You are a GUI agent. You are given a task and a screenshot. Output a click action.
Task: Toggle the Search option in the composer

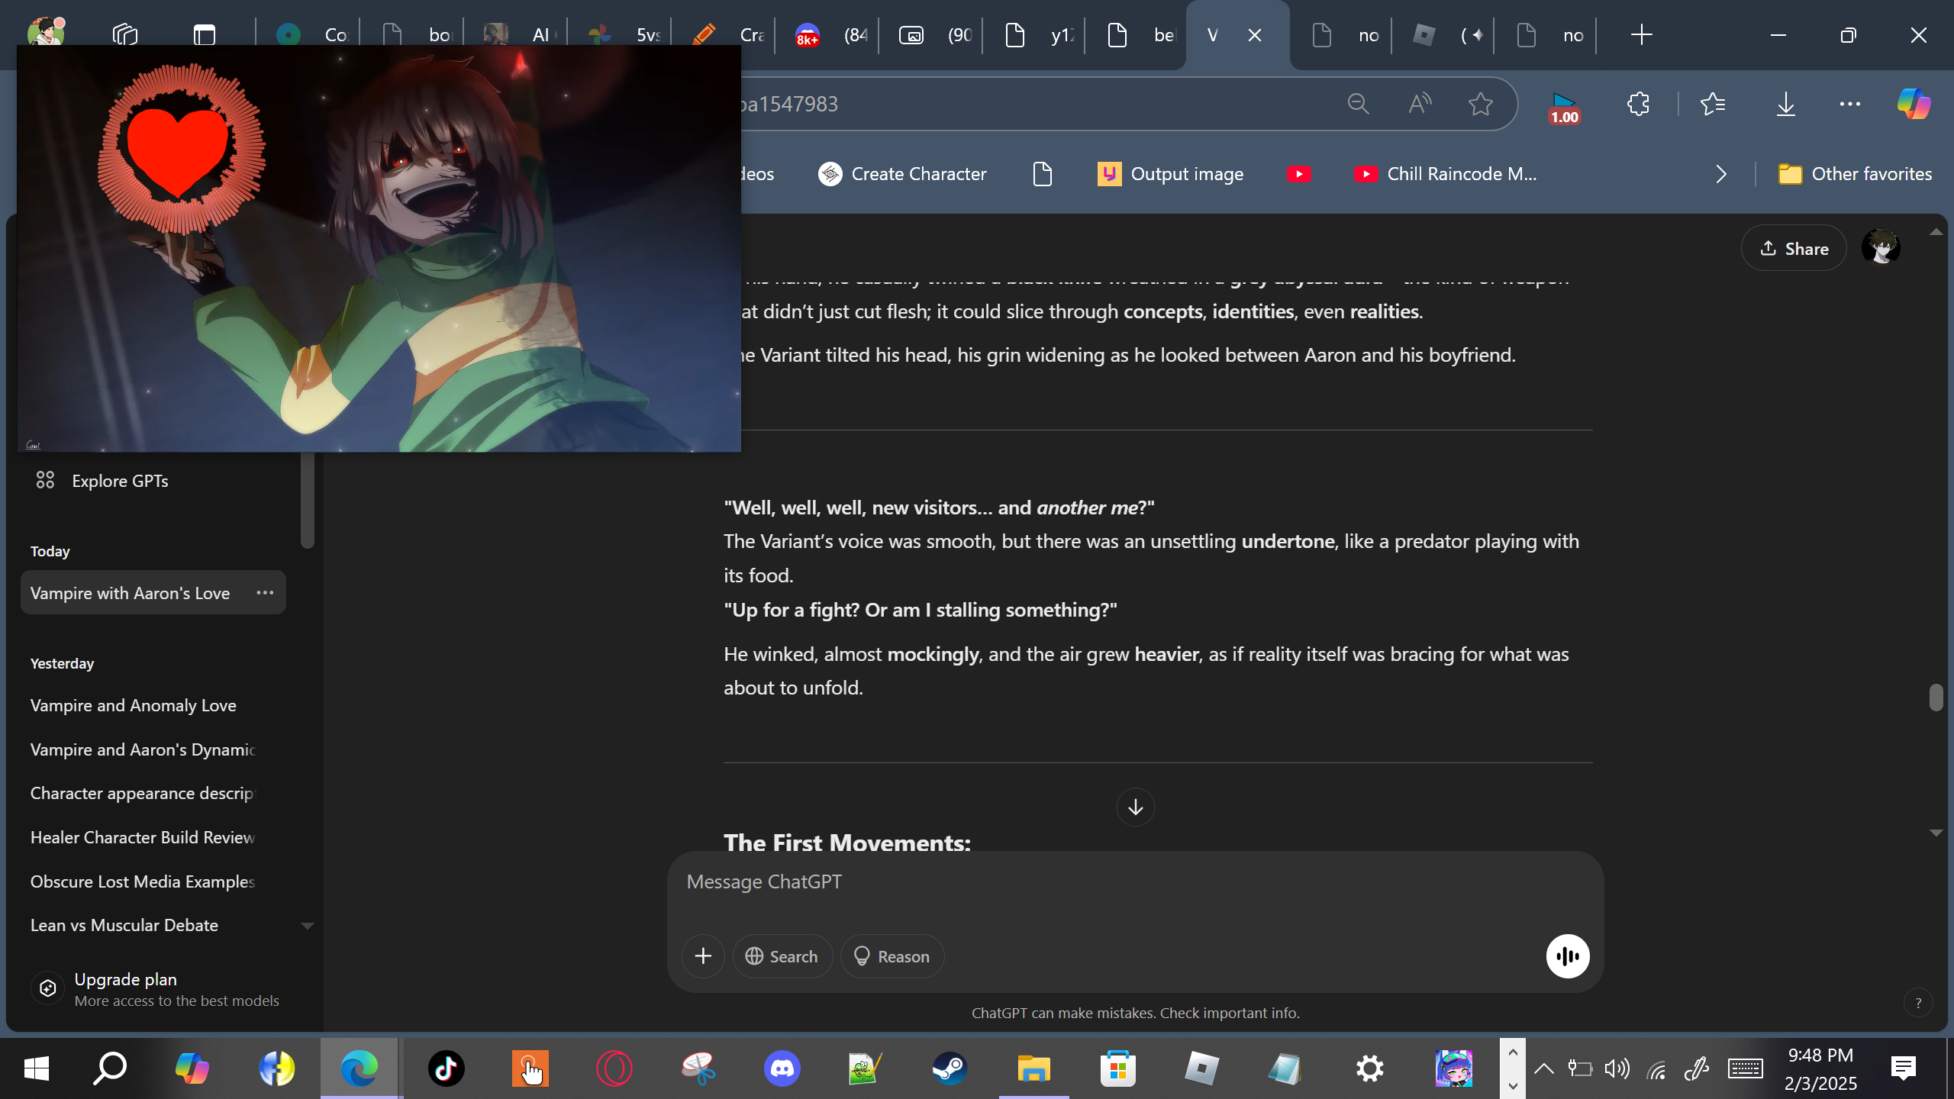click(782, 956)
